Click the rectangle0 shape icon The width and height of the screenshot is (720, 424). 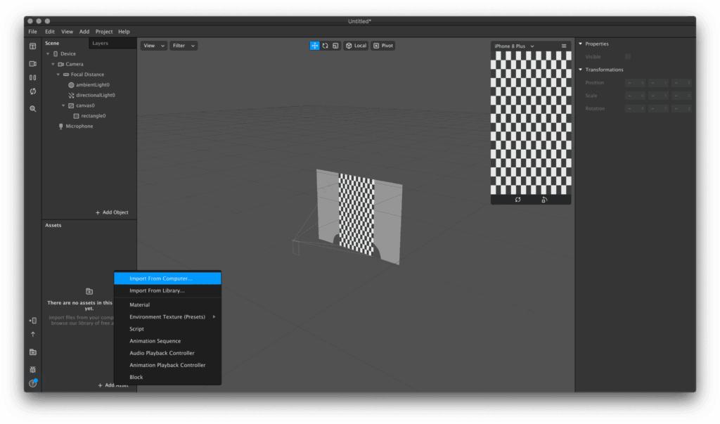tap(76, 116)
